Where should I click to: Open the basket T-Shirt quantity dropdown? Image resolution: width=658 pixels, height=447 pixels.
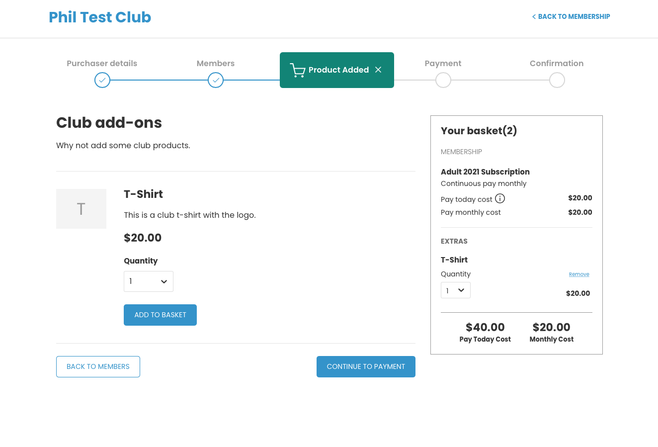click(x=456, y=290)
